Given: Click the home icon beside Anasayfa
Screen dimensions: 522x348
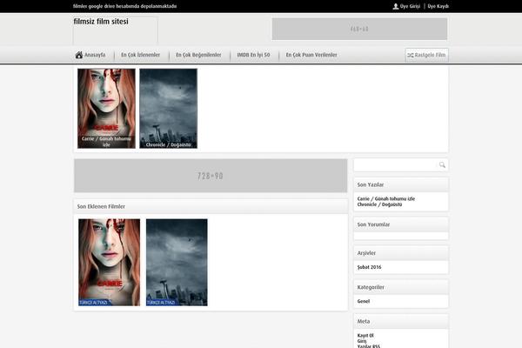Looking at the screenshot, I should (79, 55).
